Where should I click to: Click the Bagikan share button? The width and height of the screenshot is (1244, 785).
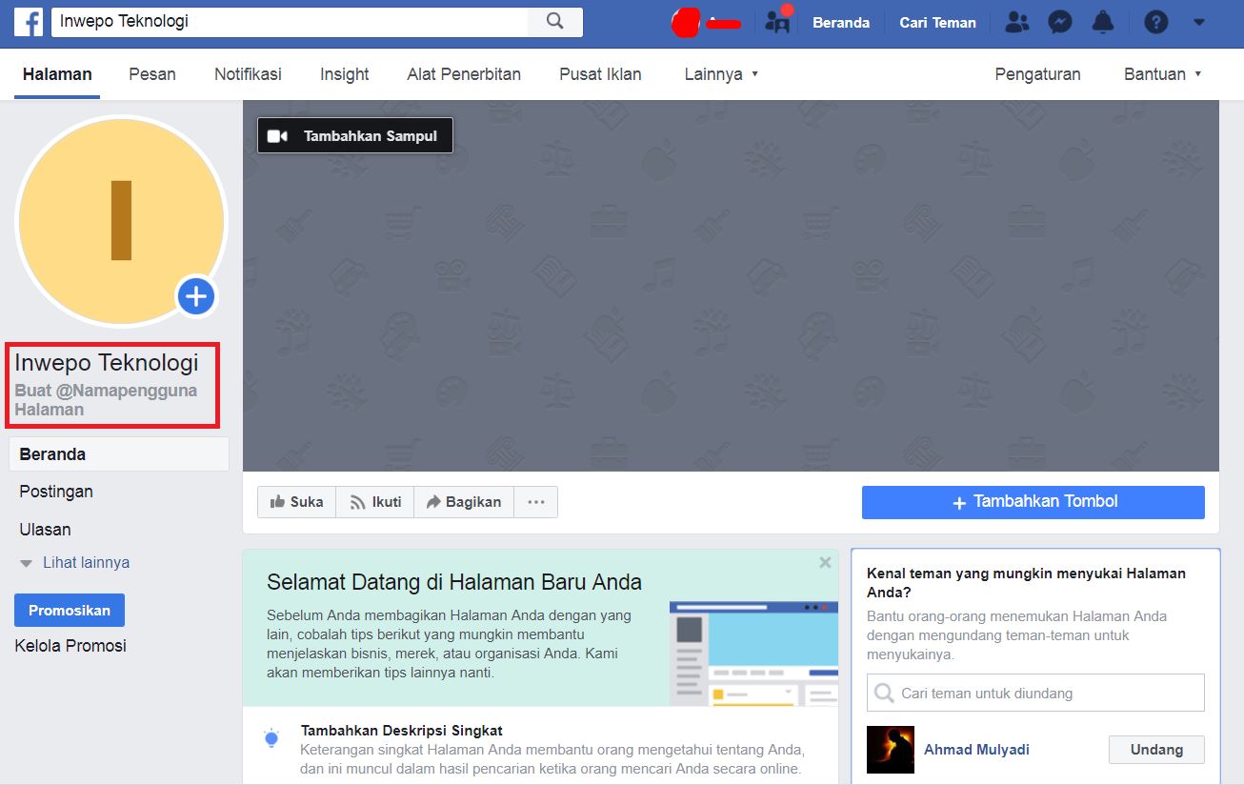coord(464,502)
